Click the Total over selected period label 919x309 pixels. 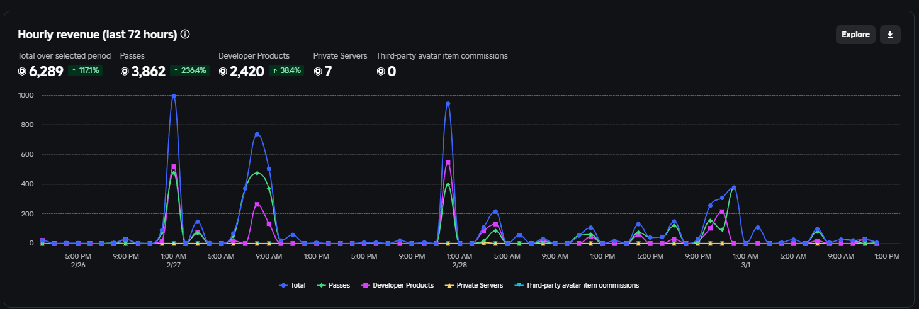coord(64,56)
